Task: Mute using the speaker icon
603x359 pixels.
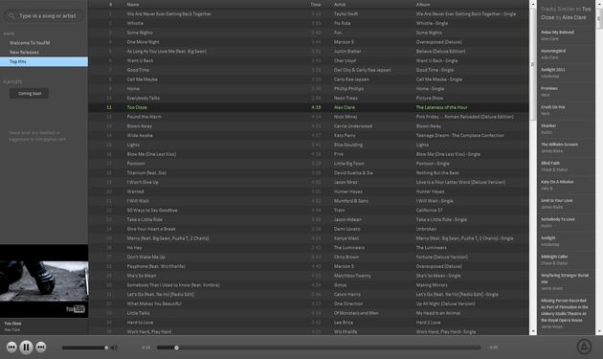Action: pos(115,348)
